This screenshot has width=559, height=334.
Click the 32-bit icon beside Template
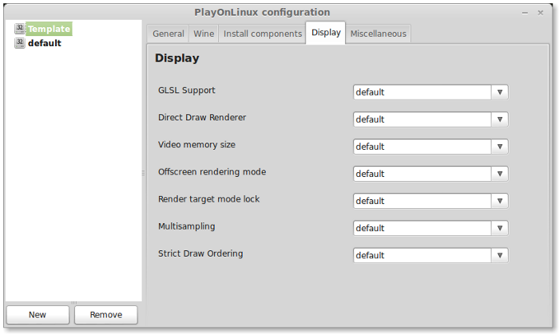click(20, 29)
